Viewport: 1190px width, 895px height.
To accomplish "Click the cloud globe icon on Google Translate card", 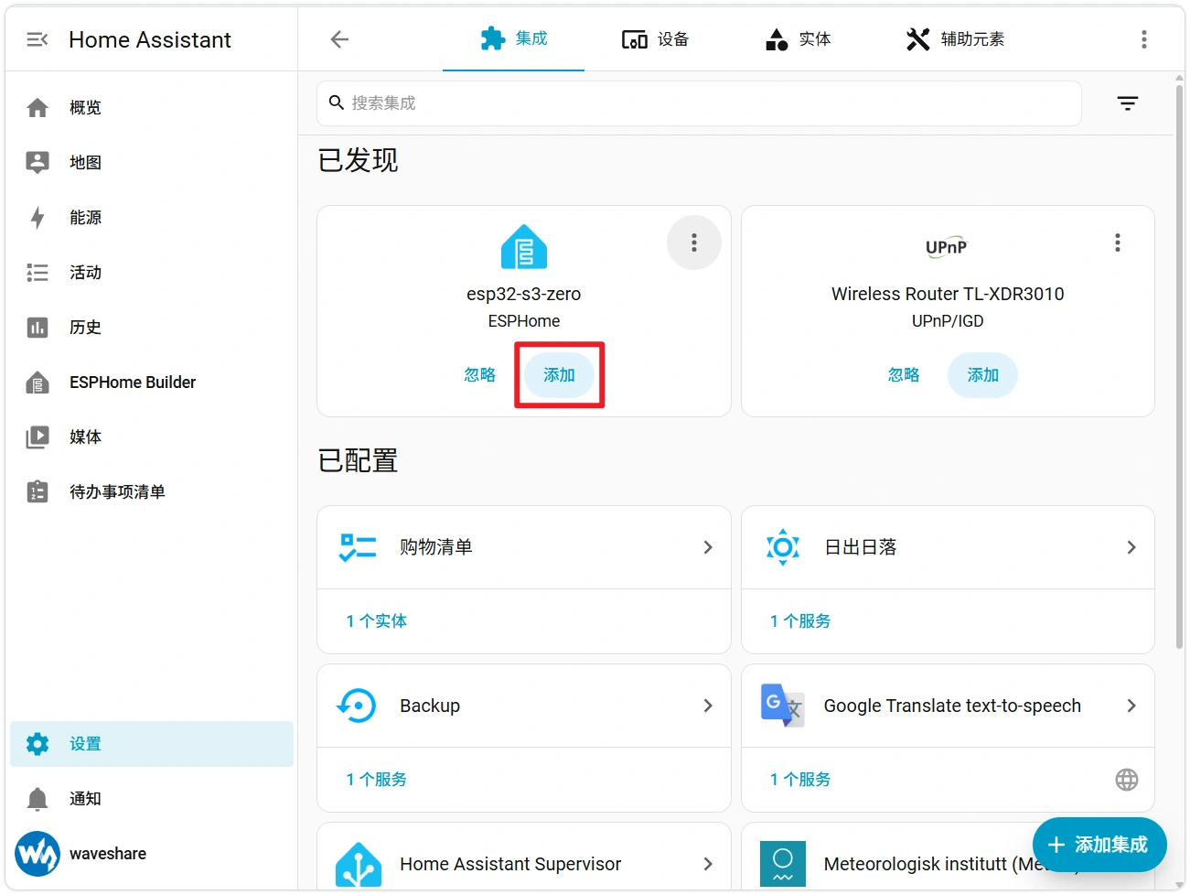I will tap(1127, 780).
